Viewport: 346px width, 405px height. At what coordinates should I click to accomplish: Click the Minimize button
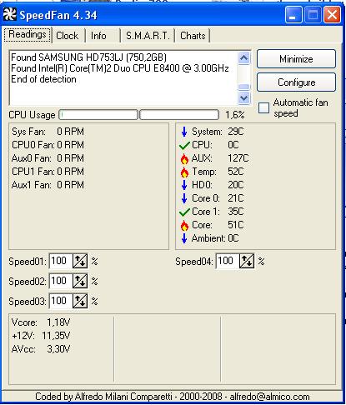tap(296, 59)
